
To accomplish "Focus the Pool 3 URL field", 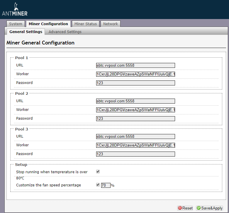I will click(135, 137).
